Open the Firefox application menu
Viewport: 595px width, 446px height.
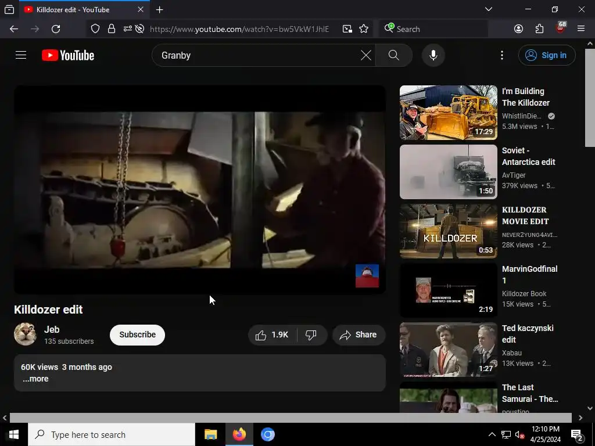point(580,29)
